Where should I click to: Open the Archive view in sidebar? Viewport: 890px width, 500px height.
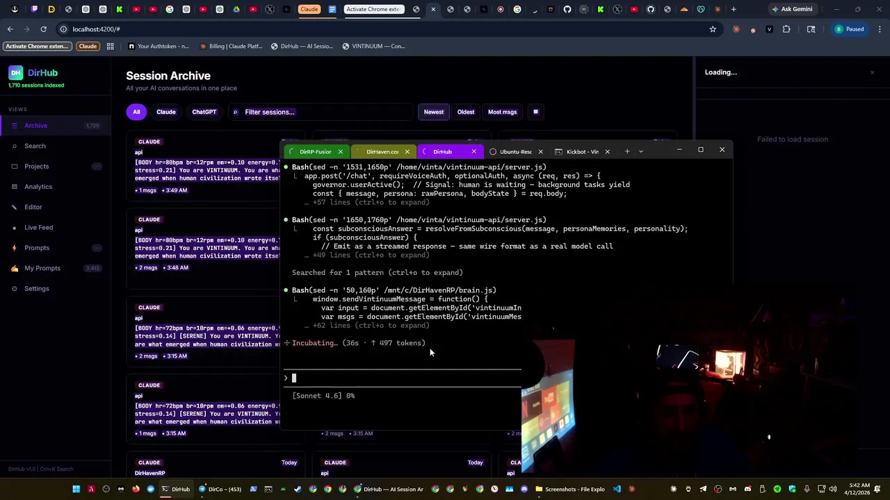click(55, 126)
